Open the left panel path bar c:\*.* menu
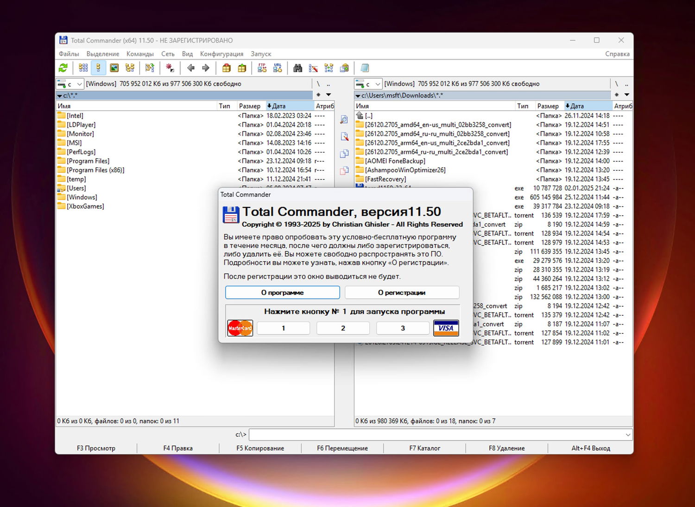The image size is (695, 507). (x=184, y=95)
